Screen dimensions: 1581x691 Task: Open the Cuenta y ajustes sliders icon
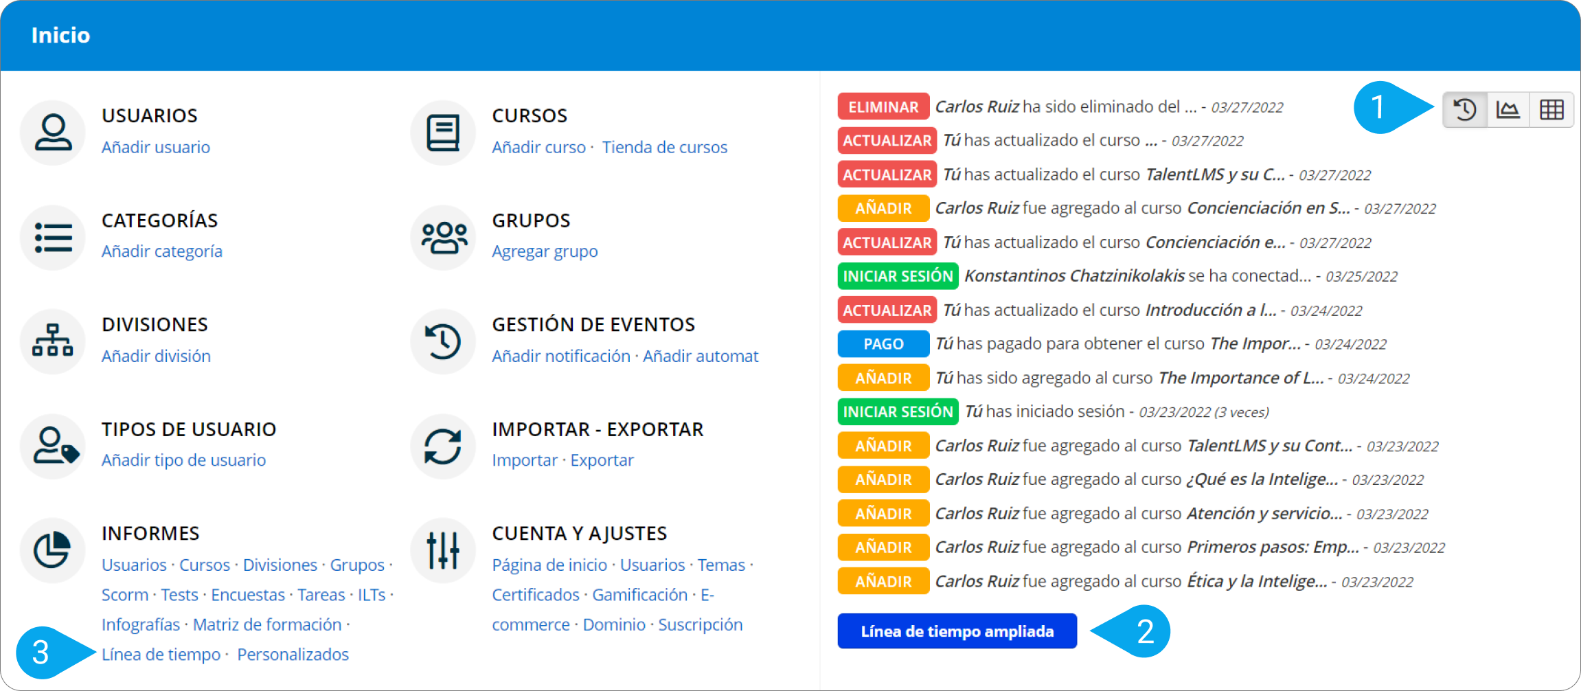coord(443,550)
